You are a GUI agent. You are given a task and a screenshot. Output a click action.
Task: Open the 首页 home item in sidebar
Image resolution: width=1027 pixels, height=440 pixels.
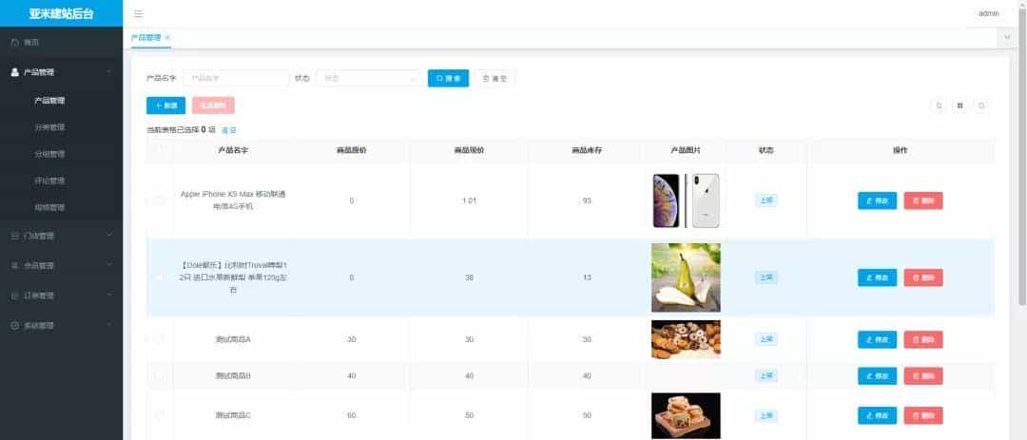(x=61, y=43)
